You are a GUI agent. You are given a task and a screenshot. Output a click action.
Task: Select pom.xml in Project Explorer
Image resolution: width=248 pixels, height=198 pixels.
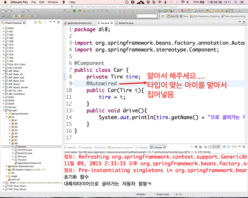point(16,180)
